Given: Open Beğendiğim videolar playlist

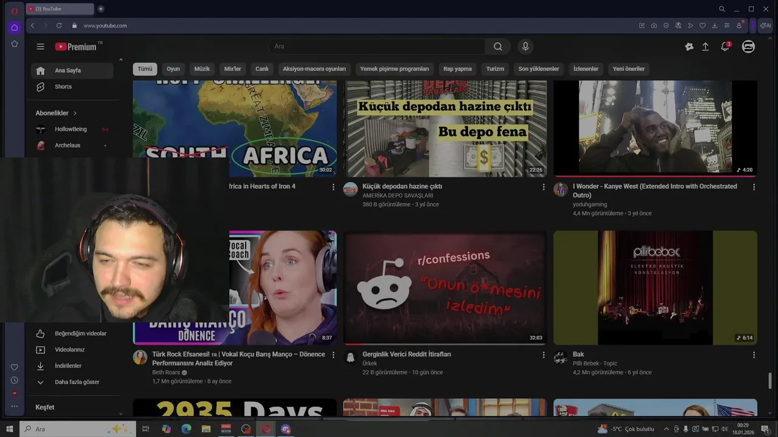Looking at the screenshot, I should [x=72, y=334].
